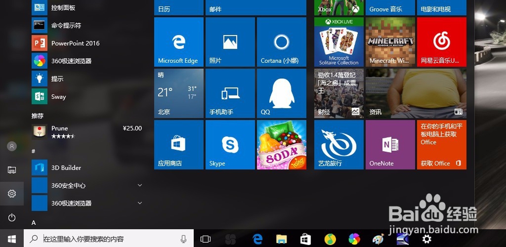Launch Sway from the app list

87,97
